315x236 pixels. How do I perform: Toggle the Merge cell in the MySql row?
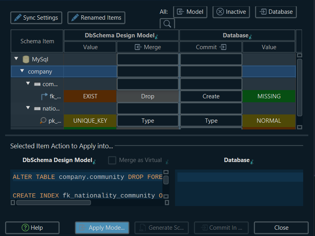(148, 59)
